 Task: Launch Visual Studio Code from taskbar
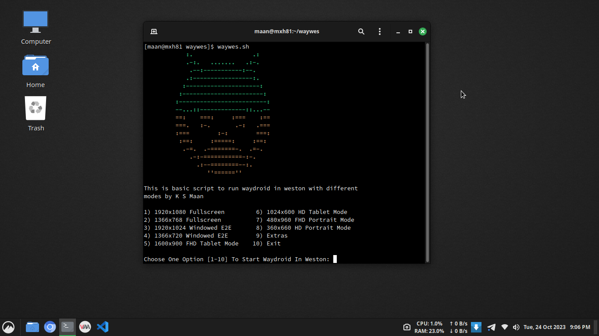point(103,327)
